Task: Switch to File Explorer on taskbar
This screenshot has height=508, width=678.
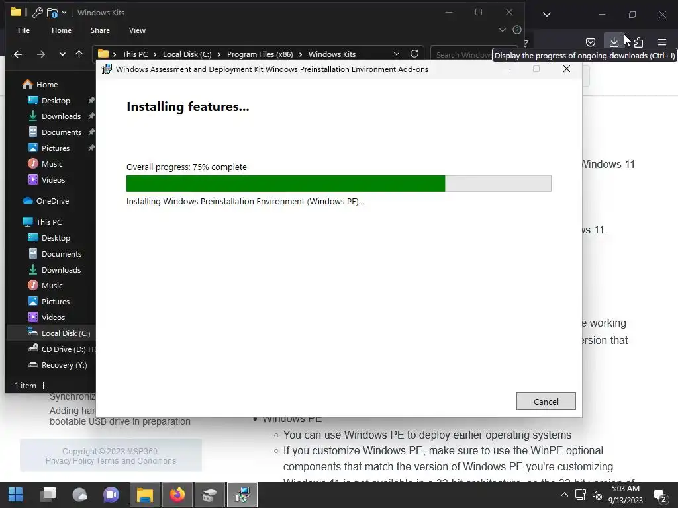Action: pos(145,495)
